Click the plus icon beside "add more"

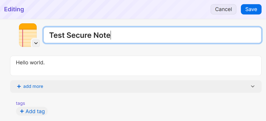tap(19, 87)
